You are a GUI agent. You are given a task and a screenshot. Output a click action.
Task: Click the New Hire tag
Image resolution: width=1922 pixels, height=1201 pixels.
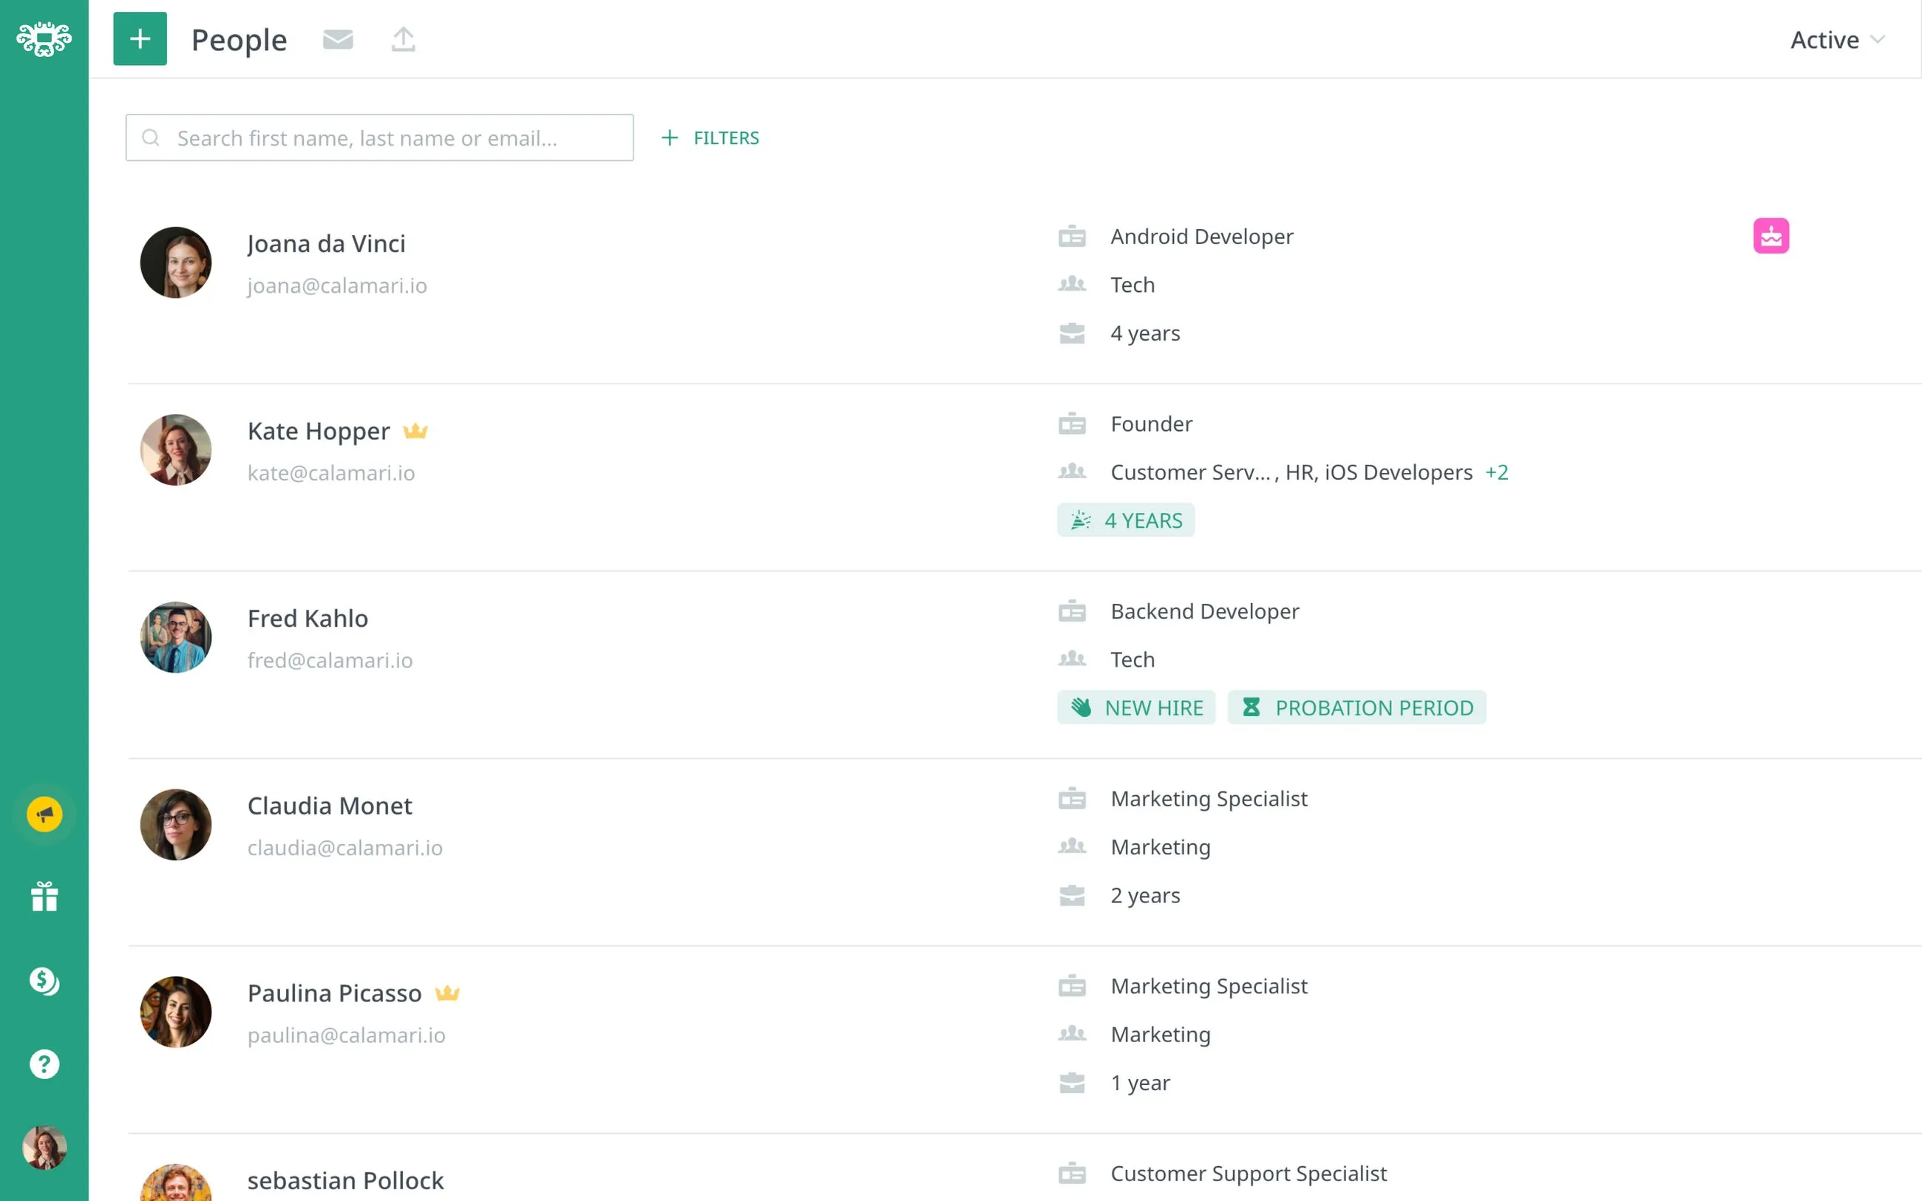click(1135, 708)
